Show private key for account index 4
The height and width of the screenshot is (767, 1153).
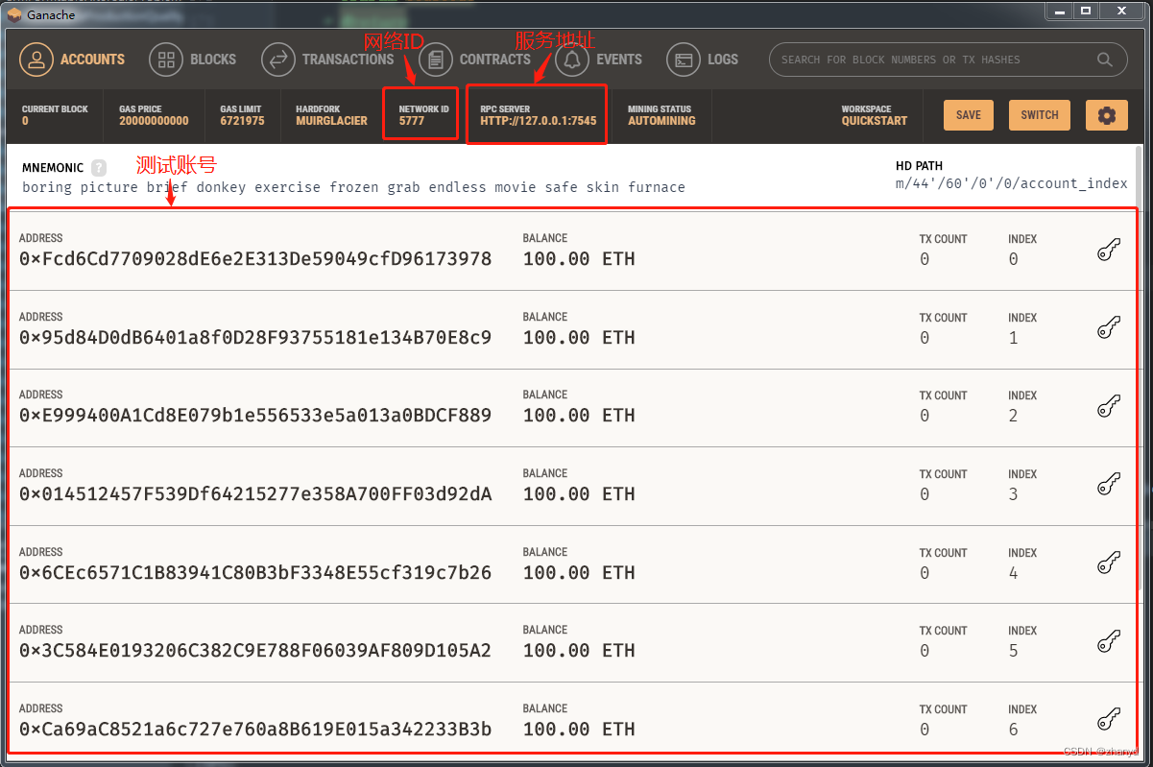pyautogui.click(x=1109, y=563)
